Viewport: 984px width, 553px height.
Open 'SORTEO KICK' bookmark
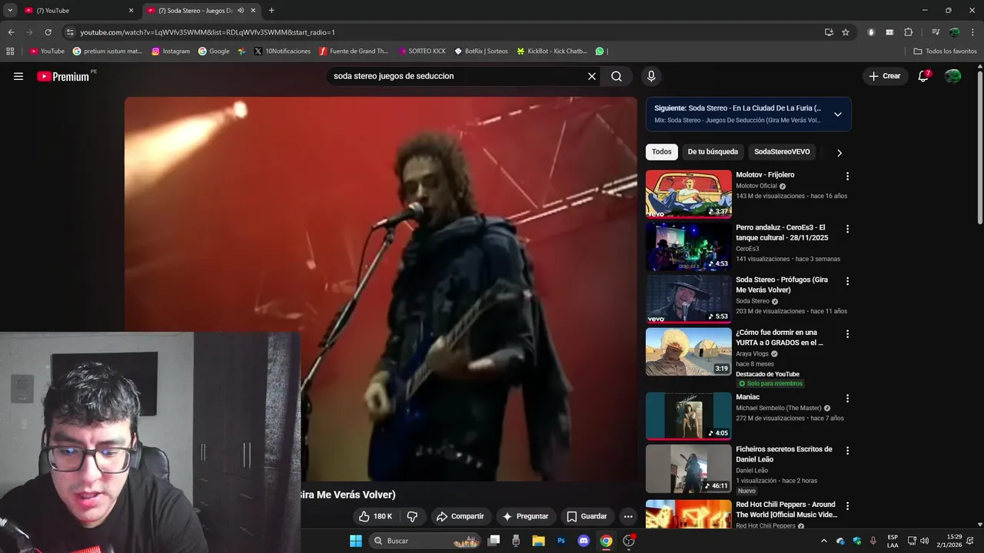pyautogui.click(x=422, y=51)
